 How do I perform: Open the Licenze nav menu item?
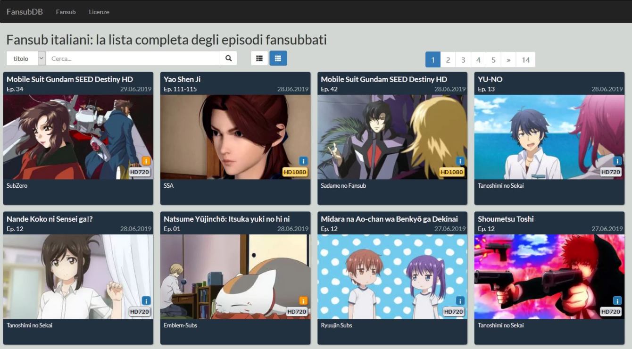pos(99,12)
